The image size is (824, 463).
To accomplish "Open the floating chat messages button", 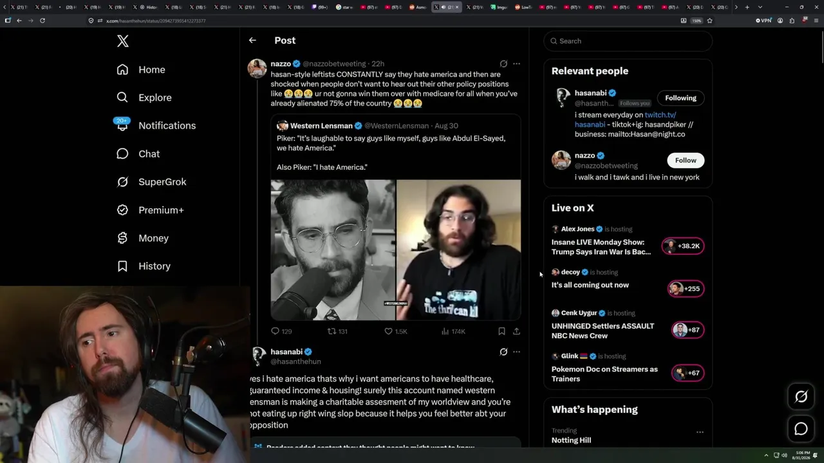I will pyautogui.click(x=801, y=429).
